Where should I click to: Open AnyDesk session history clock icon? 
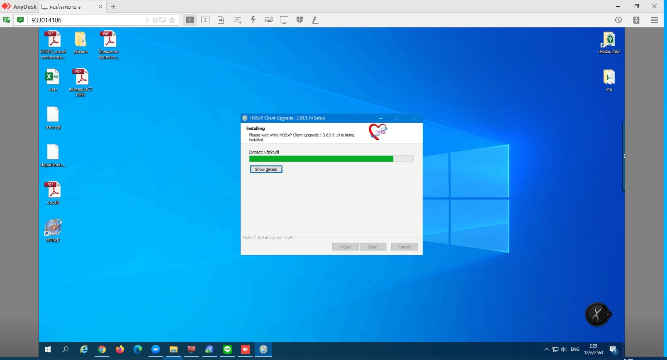pos(618,20)
